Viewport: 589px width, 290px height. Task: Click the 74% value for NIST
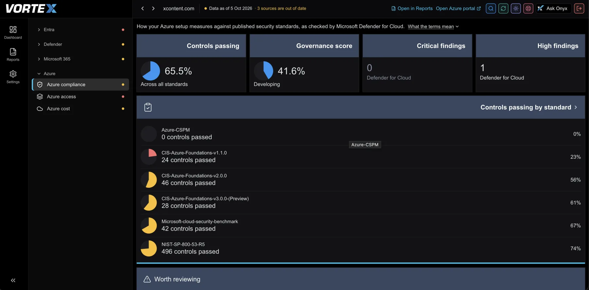(576, 249)
